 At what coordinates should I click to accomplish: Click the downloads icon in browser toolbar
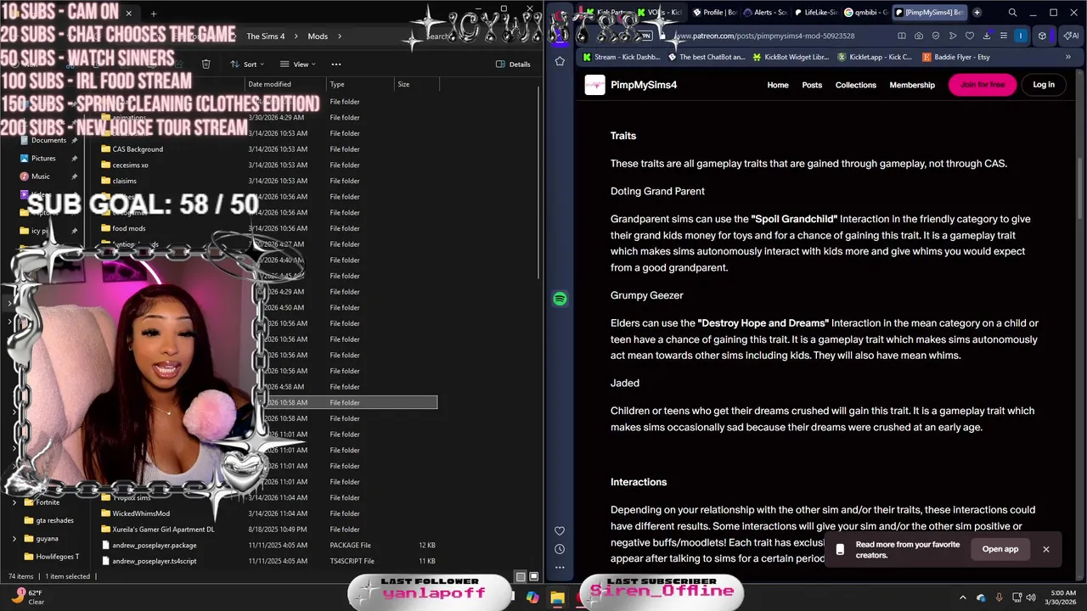pyautogui.click(x=986, y=36)
